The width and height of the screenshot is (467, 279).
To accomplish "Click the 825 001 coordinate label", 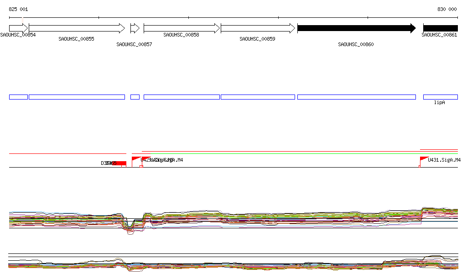I will pos(18,9).
